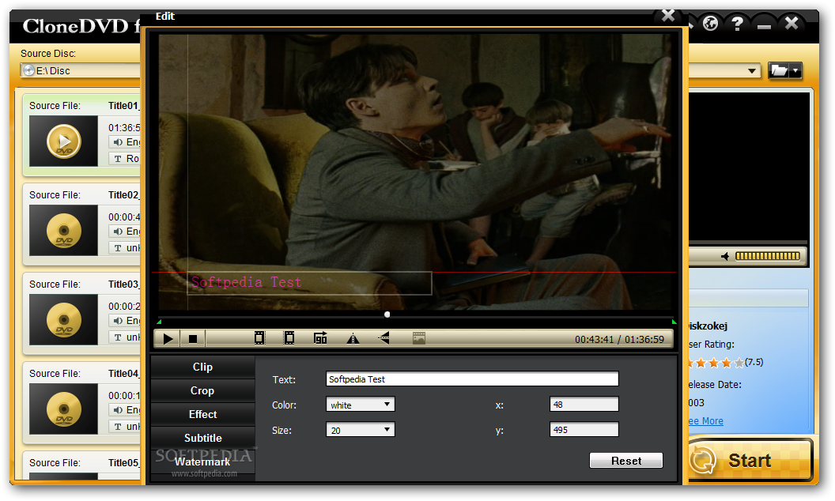The height and width of the screenshot is (501, 835).
Task: Set the clip end mark icon
Action: point(289,338)
